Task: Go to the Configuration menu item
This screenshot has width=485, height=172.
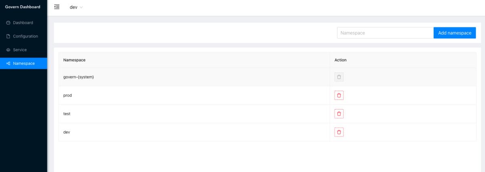Action: click(25, 36)
